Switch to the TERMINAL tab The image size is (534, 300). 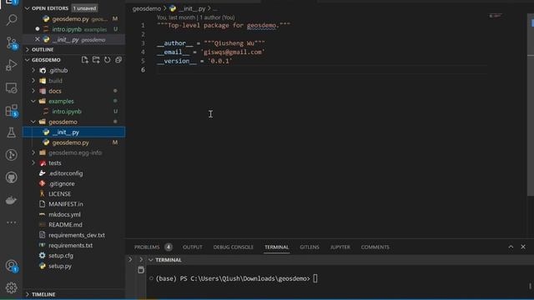pos(276,247)
